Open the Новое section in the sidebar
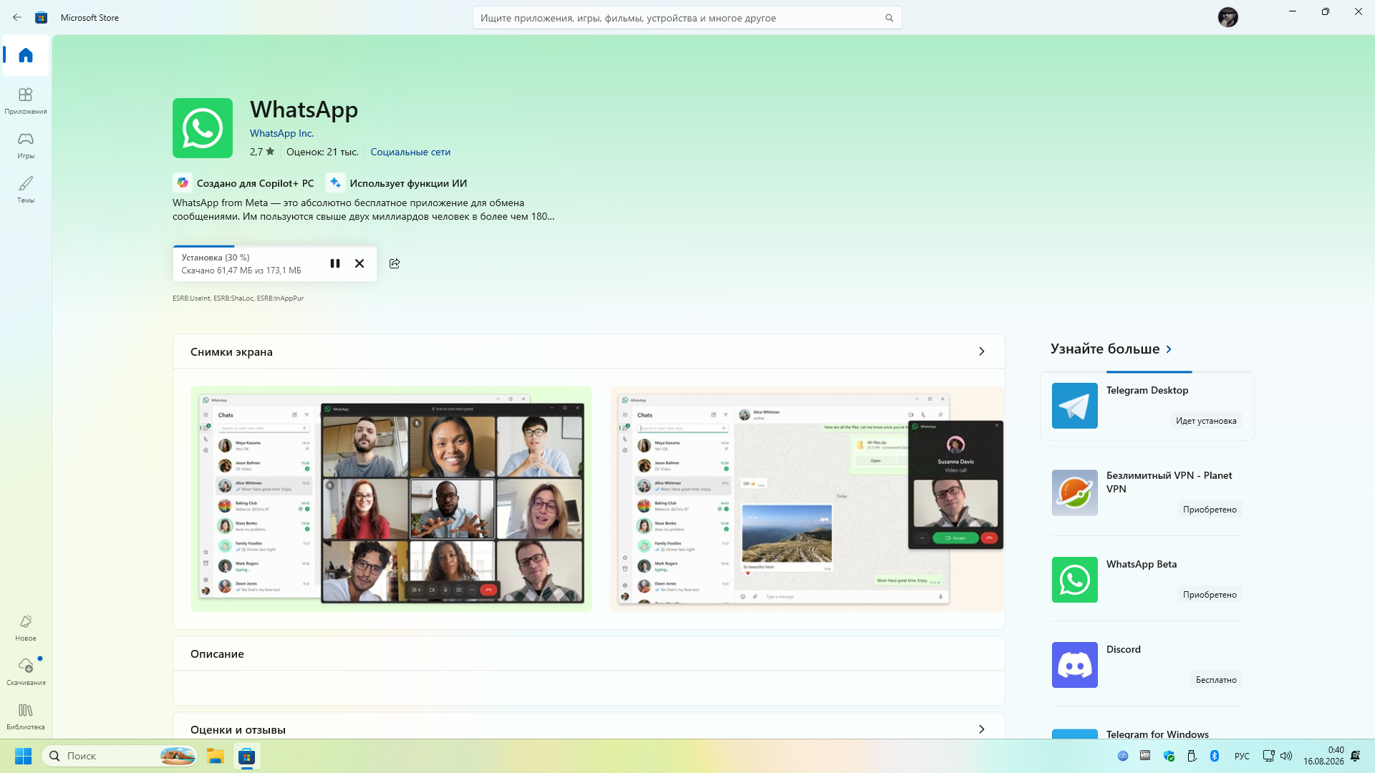The height and width of the screenshot is (773, 1375). pos(26,627)
